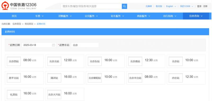Click the 起售日期 date field 2025-03-18
The width and height of the screenshot is (212, 101).
point(39,45)
